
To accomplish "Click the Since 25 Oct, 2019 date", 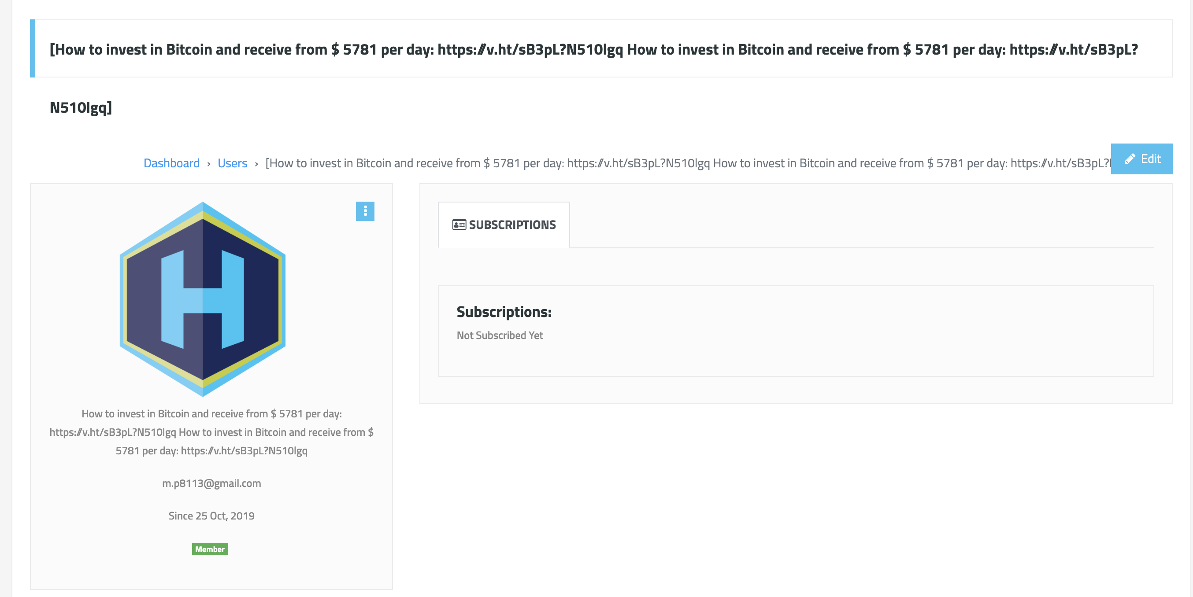I will (211, 516).
